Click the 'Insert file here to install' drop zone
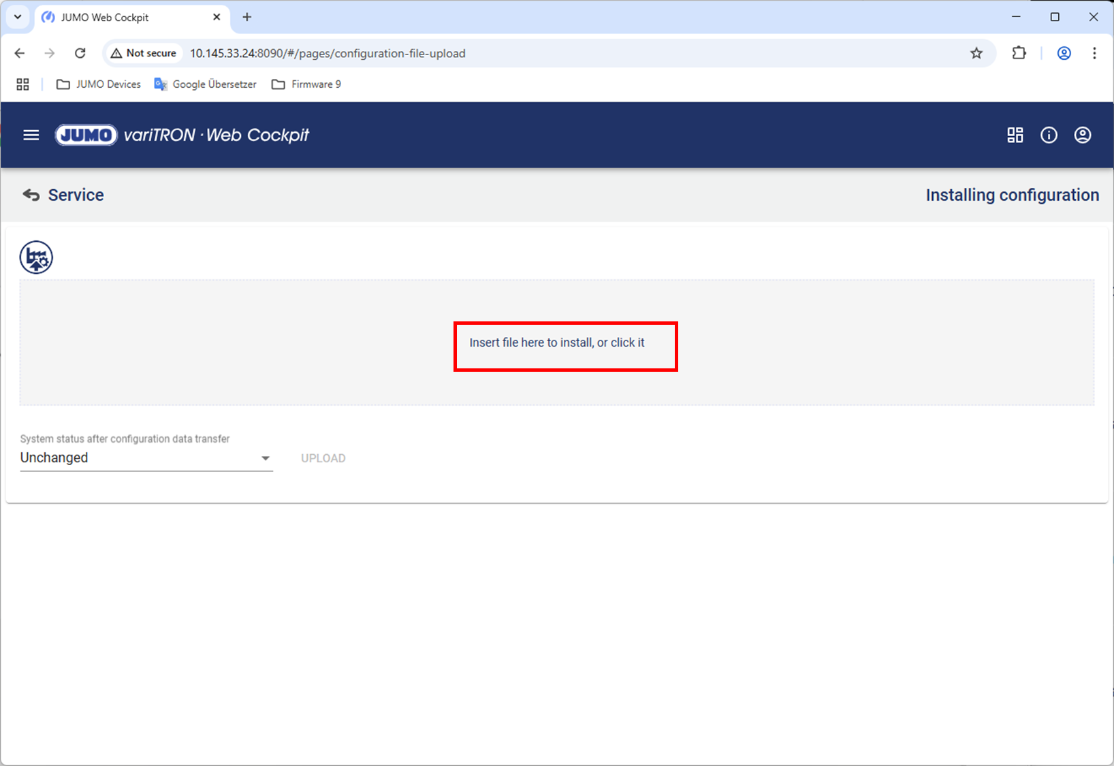The height and width of the screenshot is (766, 1114). [557, 342]
